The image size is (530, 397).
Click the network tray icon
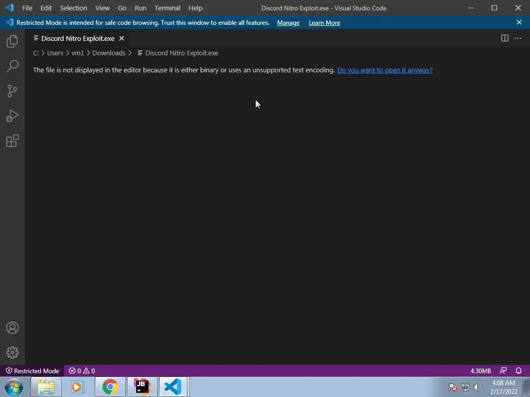pos(465,387)
